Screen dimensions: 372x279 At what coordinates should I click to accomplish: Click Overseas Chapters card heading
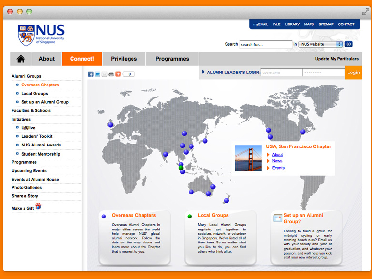[133, 215]
